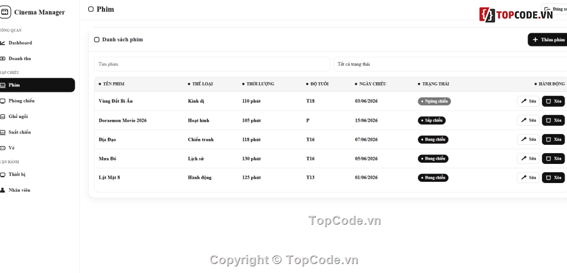567x273 pixels.
Task: Focus the Tìm phim search field
Action: [212, 64]
